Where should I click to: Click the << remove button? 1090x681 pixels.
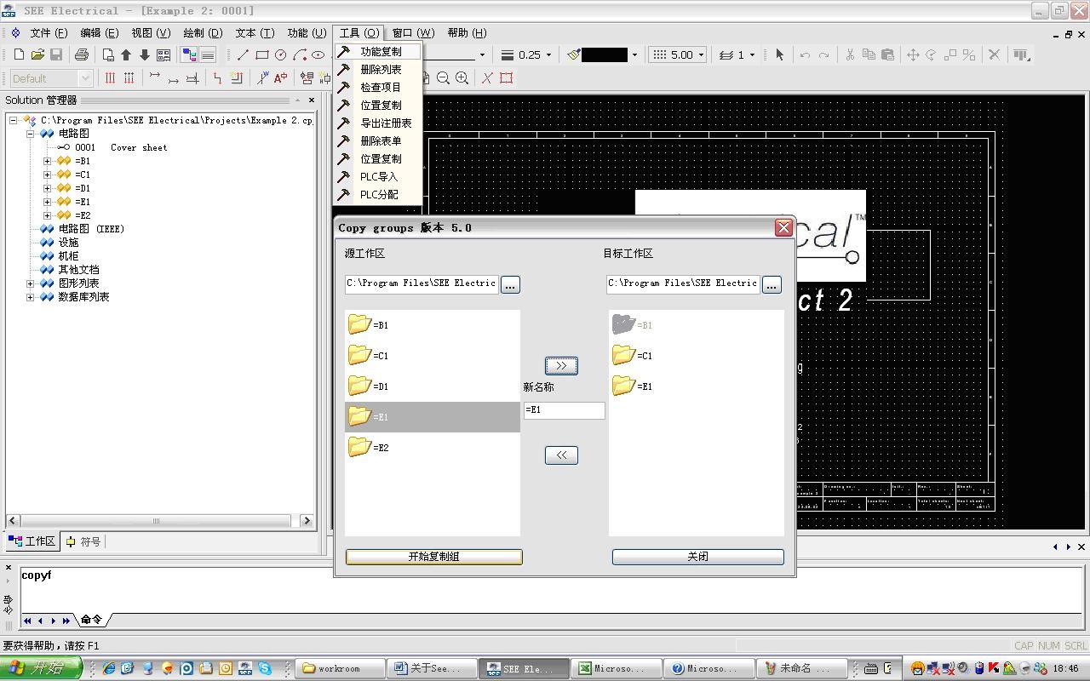click(561, 455)
